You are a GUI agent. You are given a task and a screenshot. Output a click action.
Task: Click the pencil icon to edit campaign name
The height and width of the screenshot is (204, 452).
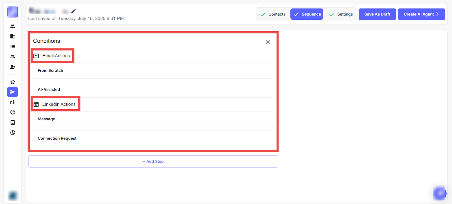point(73,11)
